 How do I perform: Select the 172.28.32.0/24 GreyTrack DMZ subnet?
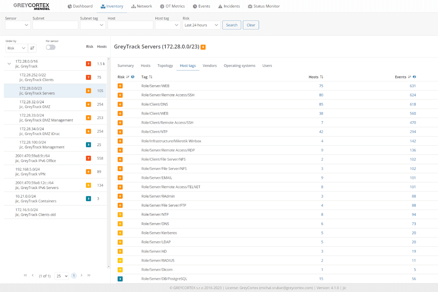55,104
